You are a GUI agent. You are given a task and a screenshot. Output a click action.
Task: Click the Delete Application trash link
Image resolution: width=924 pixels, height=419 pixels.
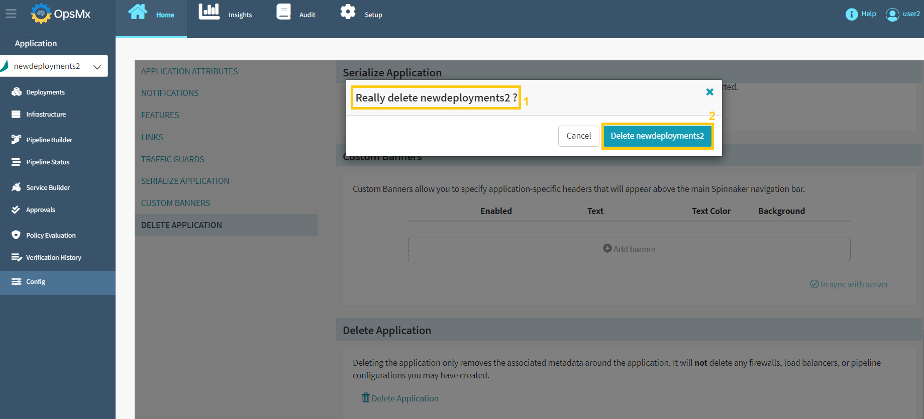400,398
